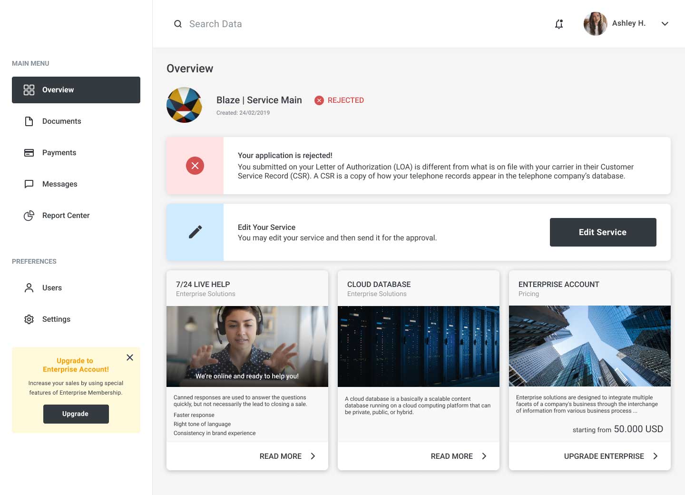Open the Users preferences item

[76, 288]
